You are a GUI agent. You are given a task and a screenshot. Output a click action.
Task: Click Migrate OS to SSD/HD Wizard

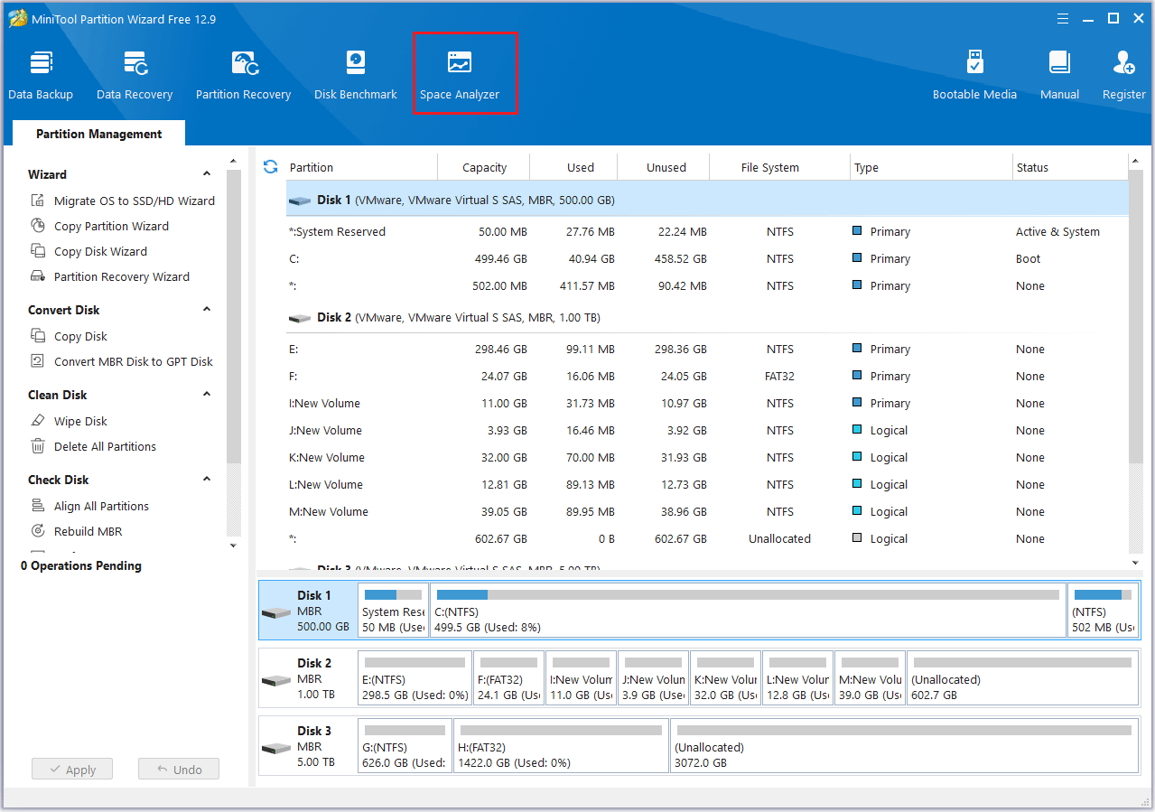point(134,201)
